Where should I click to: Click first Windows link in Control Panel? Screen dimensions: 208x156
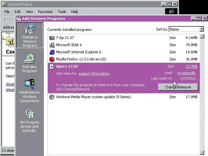click(10, 84)
